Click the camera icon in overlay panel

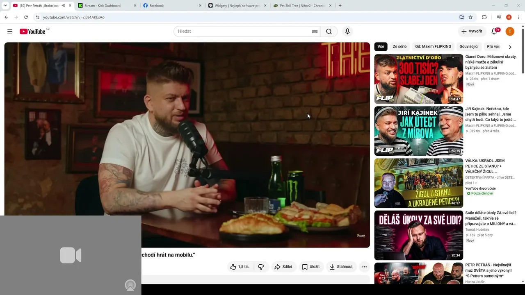71,255
